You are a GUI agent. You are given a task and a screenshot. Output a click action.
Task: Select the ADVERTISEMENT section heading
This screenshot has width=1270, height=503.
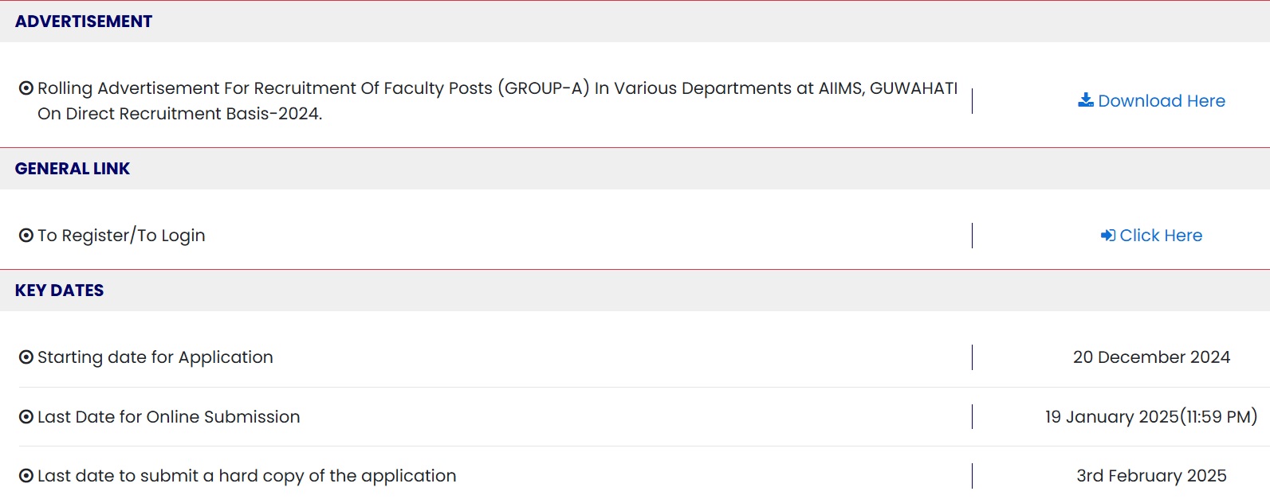pyautogui.click(x=84, y=21)
